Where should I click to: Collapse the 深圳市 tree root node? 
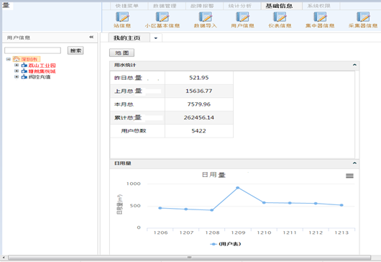click(9, 59)
